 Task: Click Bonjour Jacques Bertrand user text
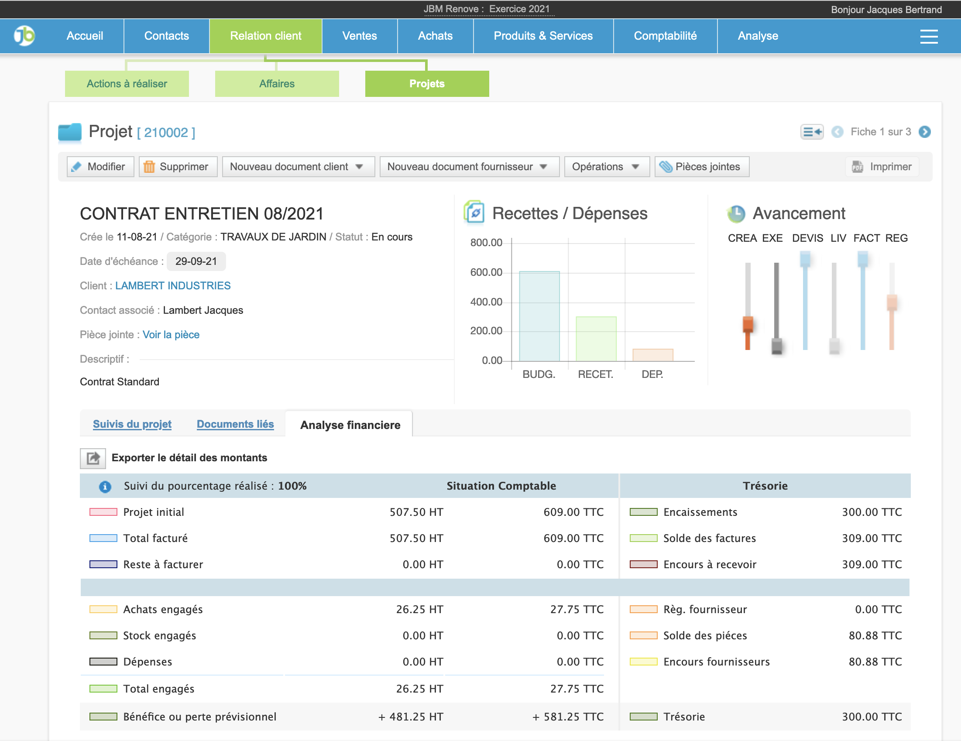click(886, 10)
